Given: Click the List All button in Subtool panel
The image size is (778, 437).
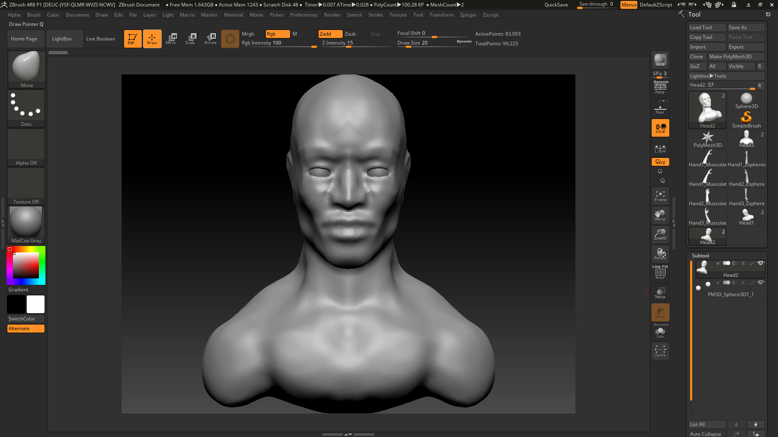Looking at the screenshot, I should pyautogui.click(x=707, y=424).
